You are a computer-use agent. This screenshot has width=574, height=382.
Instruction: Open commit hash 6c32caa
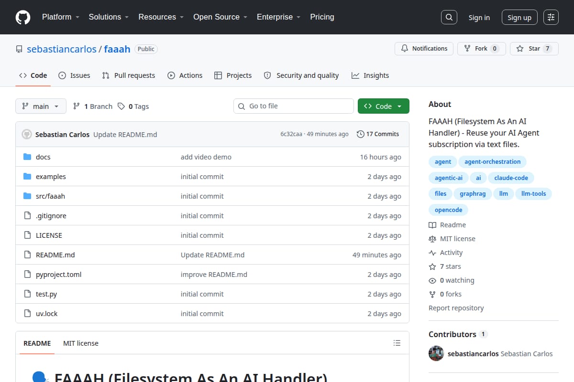291,134
